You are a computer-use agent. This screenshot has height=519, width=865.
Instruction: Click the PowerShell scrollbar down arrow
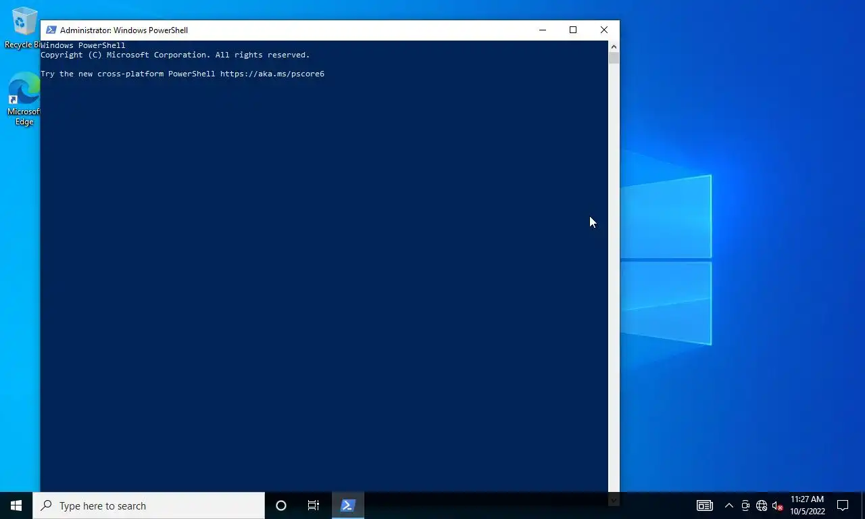pyautogui.click(x=614, y=500)
